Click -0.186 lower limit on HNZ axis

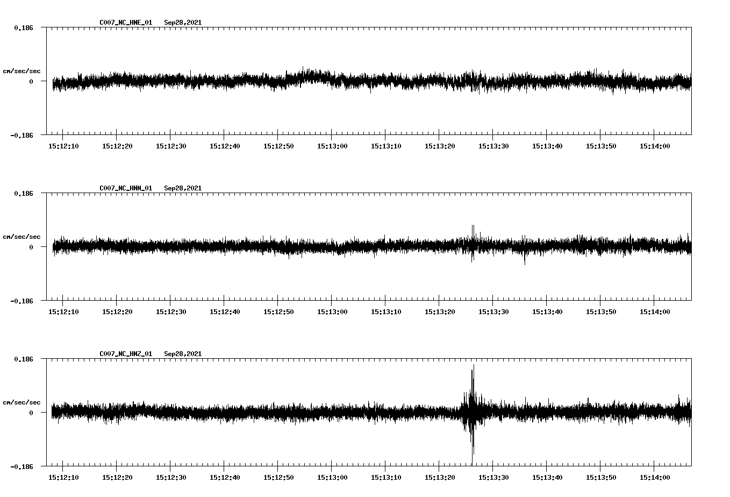click(x=22, y=467)
